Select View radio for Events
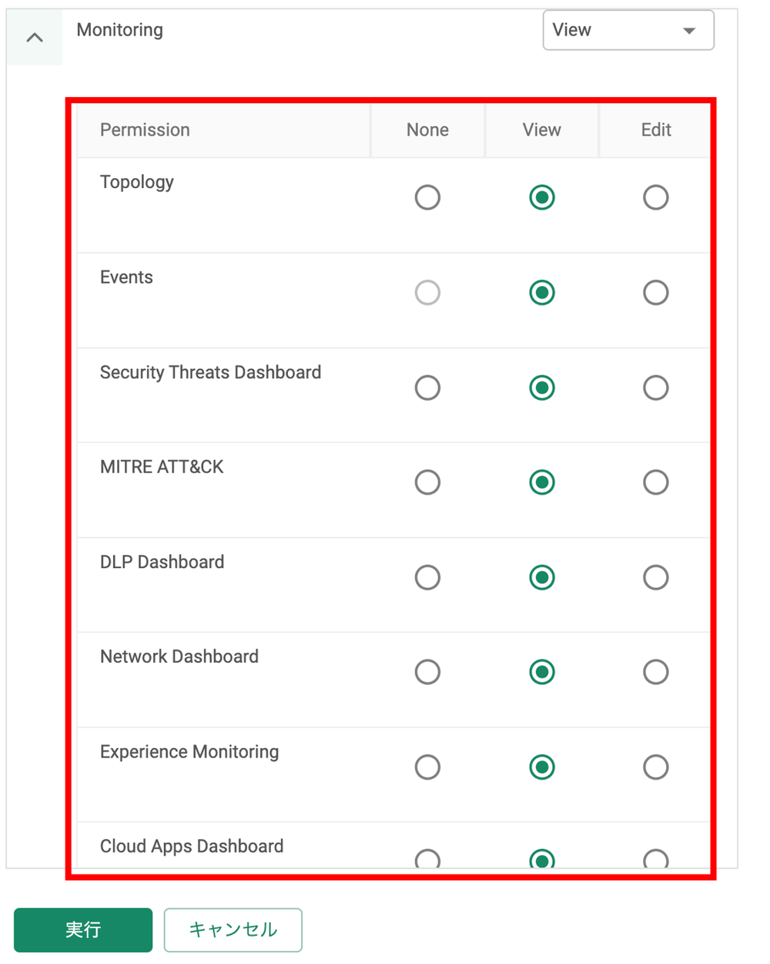The width and height of the screenshot is (770, 964). coord(542,293)
